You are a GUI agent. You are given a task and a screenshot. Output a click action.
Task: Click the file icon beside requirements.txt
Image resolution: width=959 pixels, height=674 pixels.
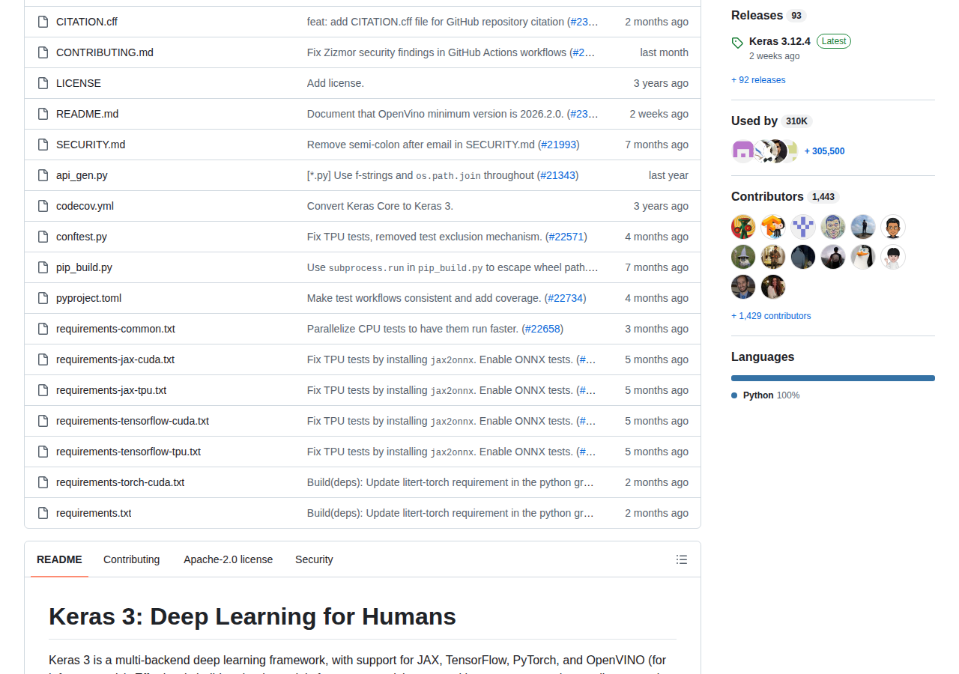(x=43, y=513)
